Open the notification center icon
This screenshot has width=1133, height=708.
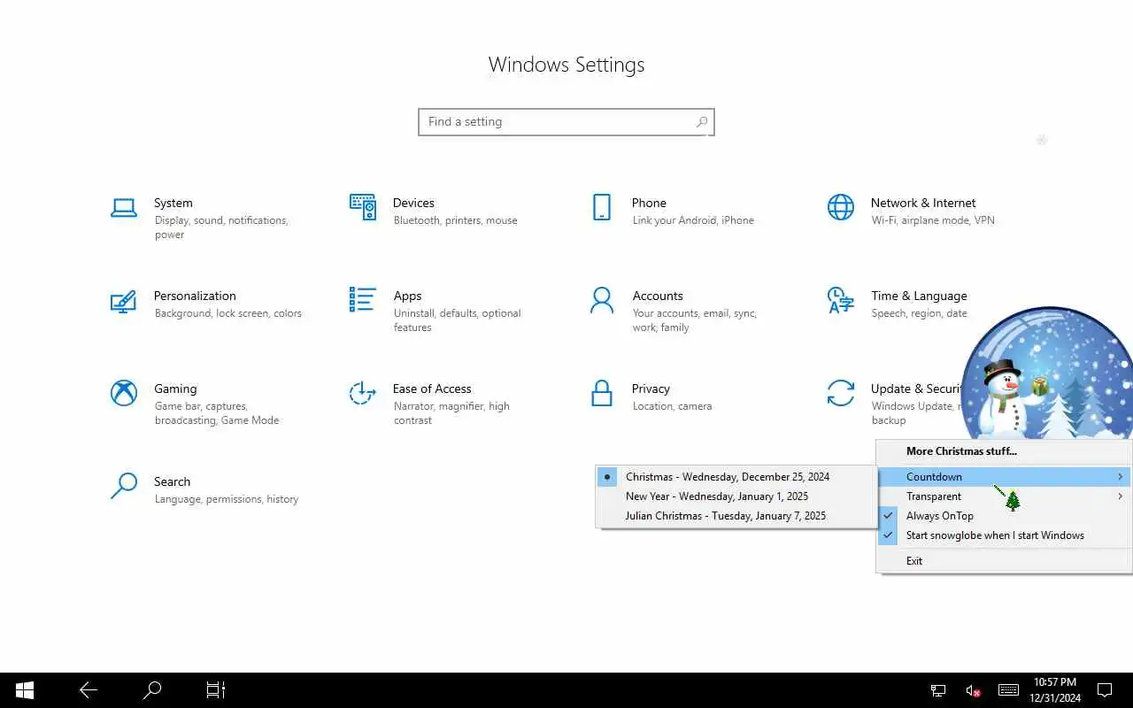coord(1105,690)
